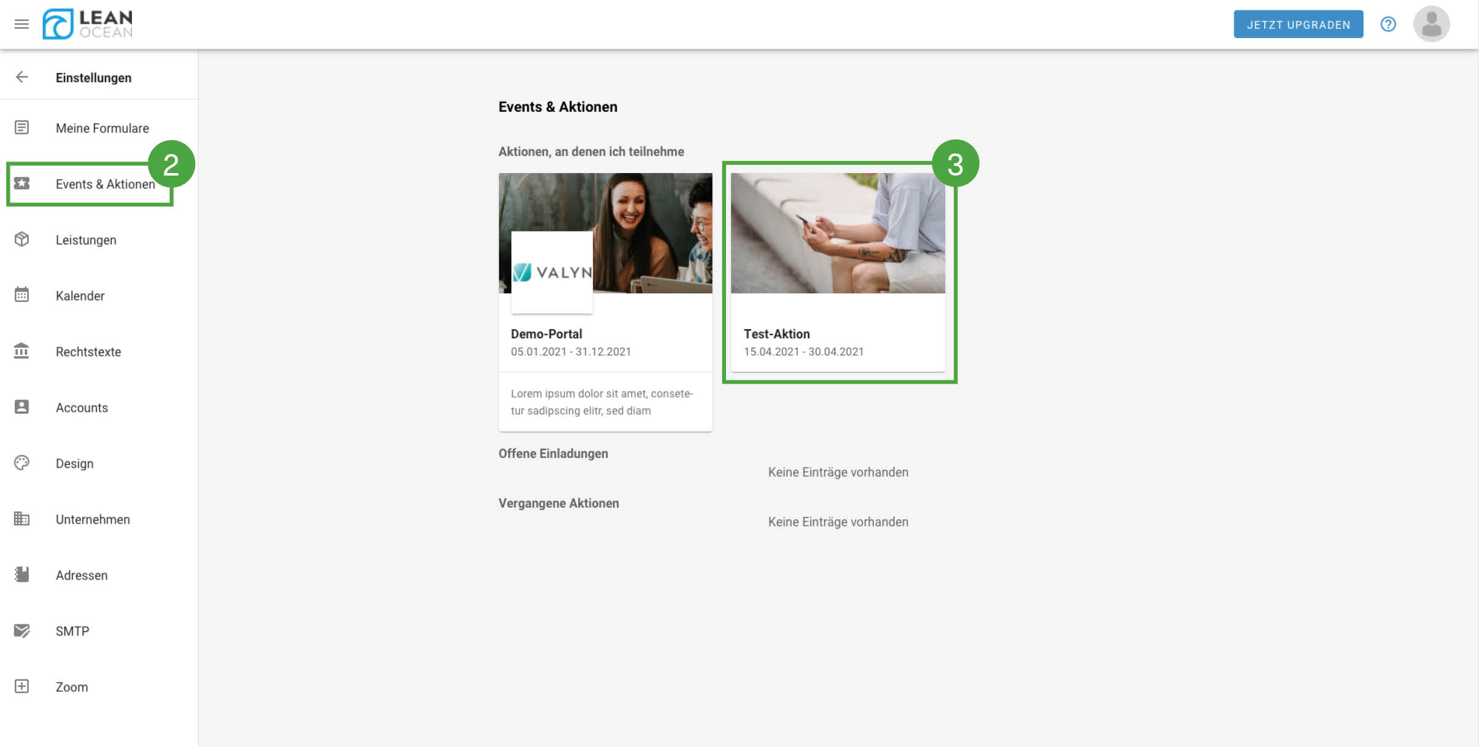Click the Kalender calendar icon
The image size is (1479, 747).
pyautogui.click(x=21, y=295)
